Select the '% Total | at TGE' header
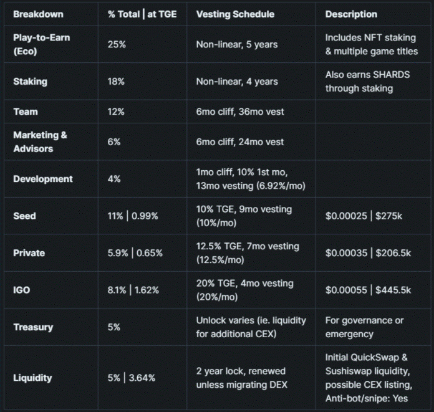Viewport: 434px width, 412px height. click(142, 14)
